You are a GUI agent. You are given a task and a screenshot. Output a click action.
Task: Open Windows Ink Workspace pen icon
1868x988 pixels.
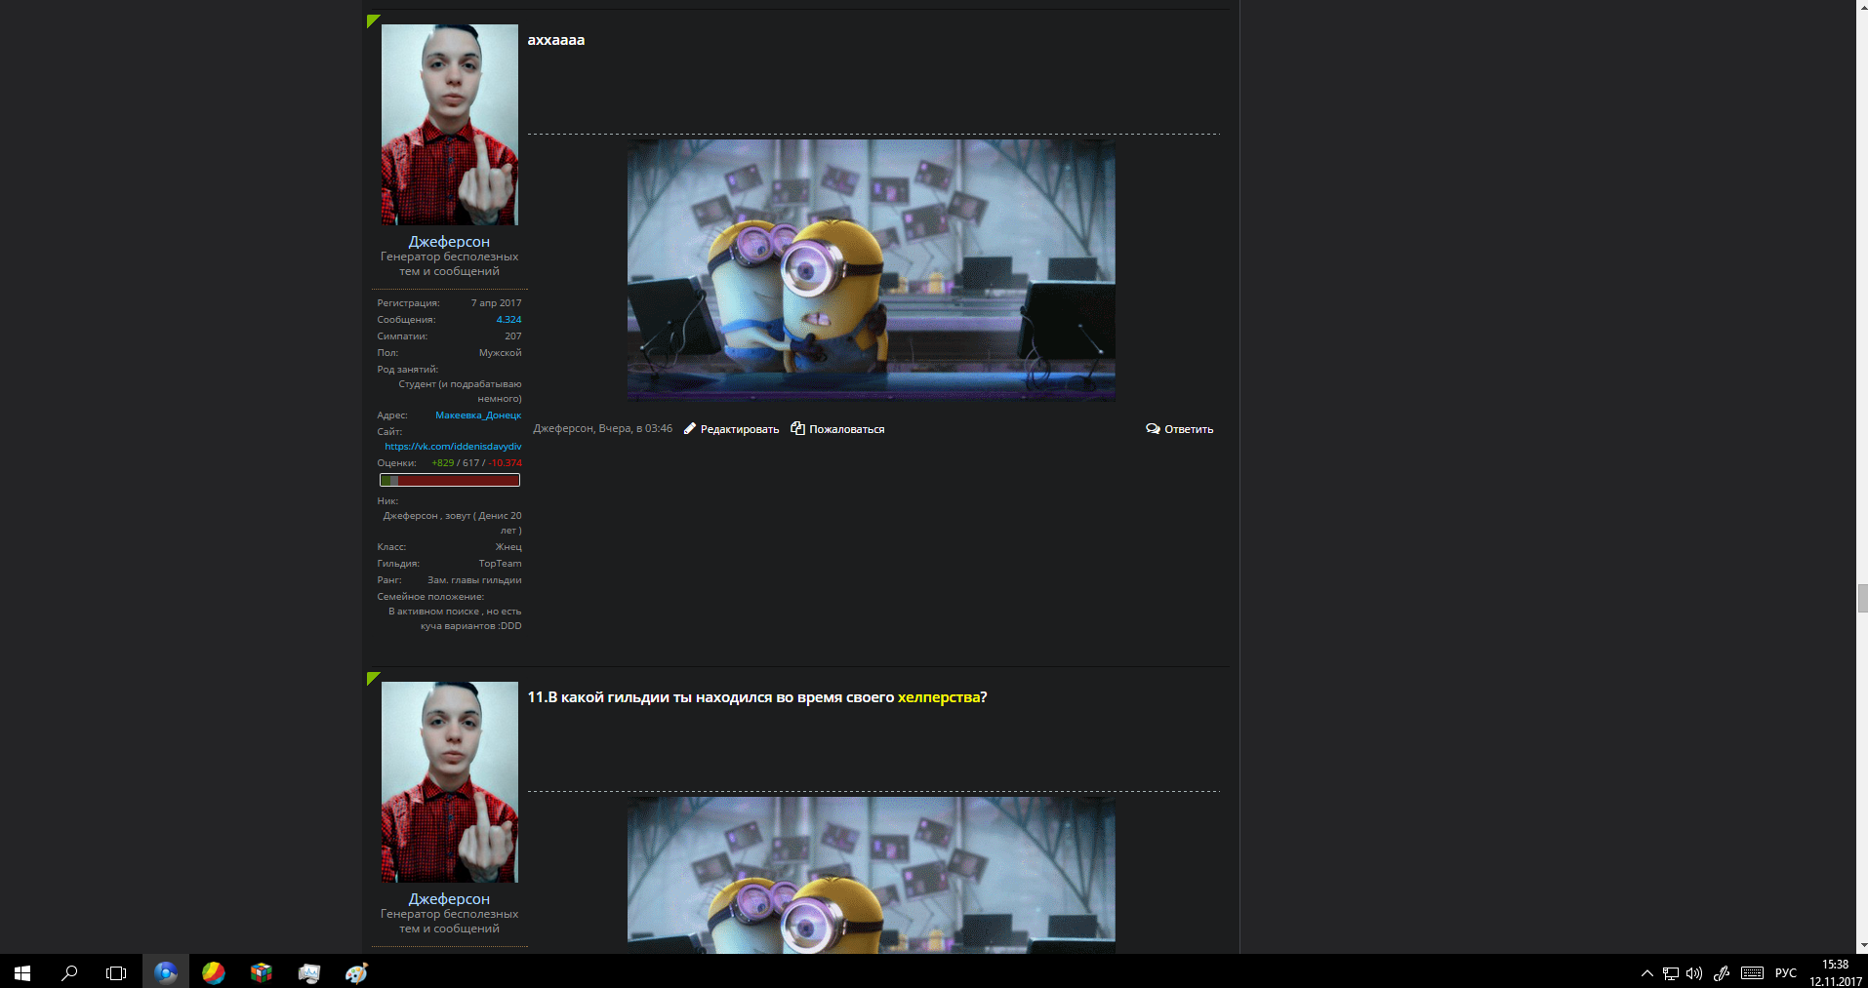1722,973
